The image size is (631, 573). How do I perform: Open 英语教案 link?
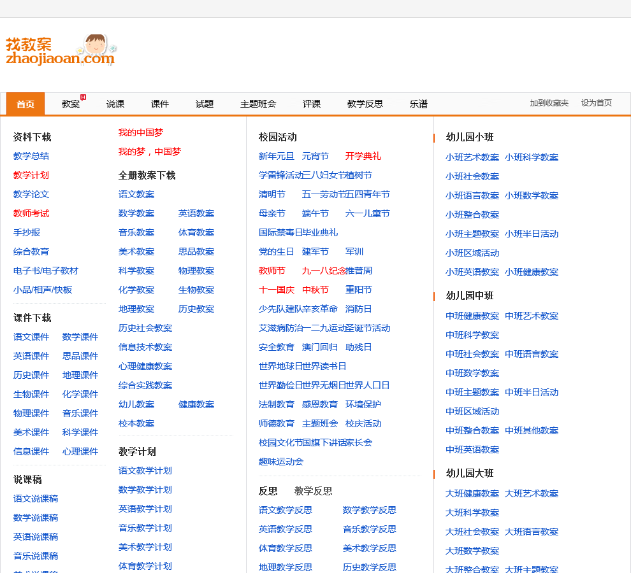point(196,213)
